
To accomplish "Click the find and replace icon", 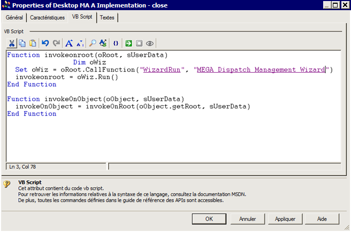I will point(103,43).
